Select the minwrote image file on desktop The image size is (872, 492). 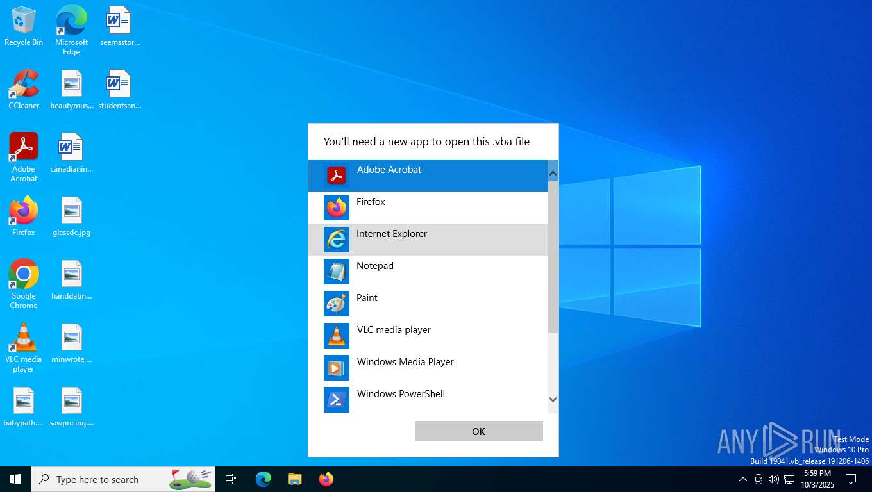point(71,343)
